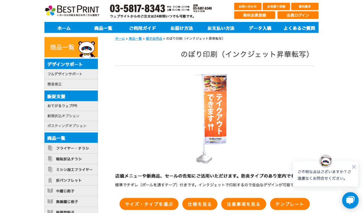Open フルデザインサポート in the sidebar

click(x=65, y=74)
